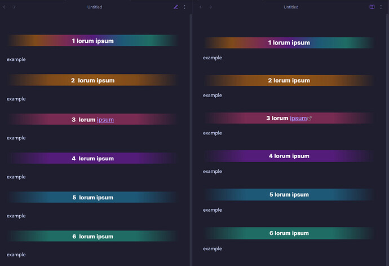Viewport: 389px width, 266px height.
Task: Select teal "5 lorum ipsum" banner in right pane
Action: [289, 195]
